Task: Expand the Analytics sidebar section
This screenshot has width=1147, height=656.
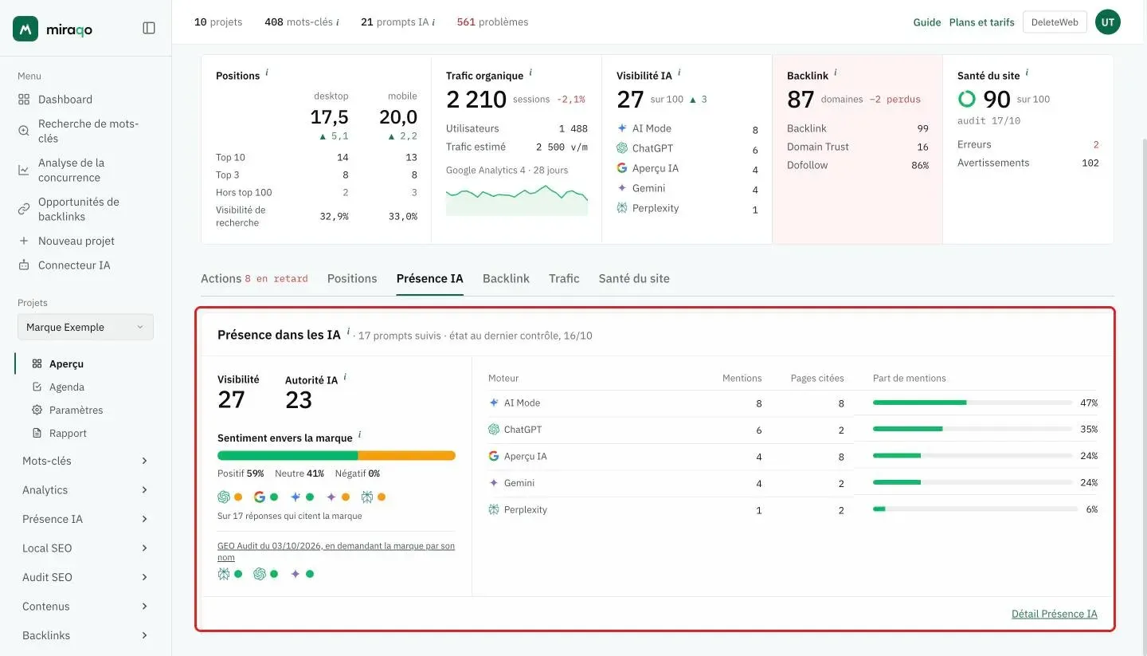Action: 85,490
